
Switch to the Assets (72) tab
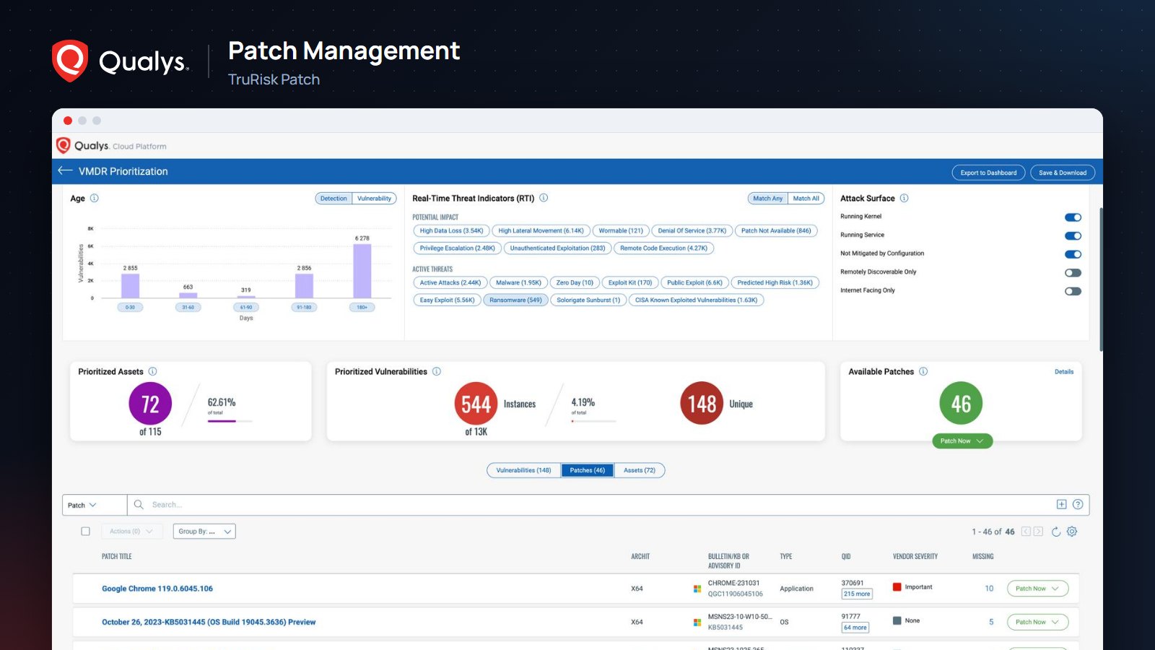click(640, 470)
